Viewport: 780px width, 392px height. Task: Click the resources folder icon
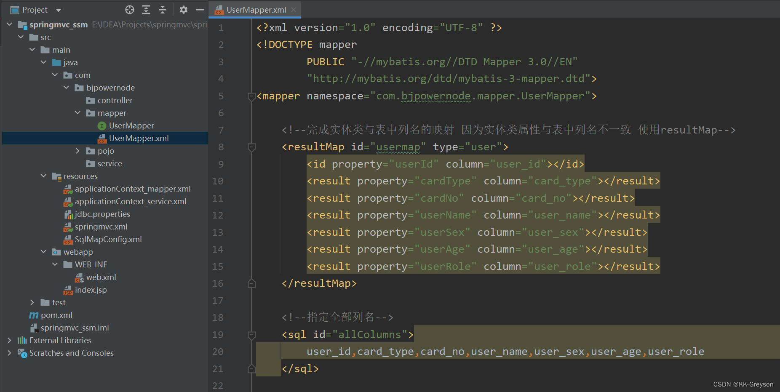pyautogui.click(x=56, y=176)
